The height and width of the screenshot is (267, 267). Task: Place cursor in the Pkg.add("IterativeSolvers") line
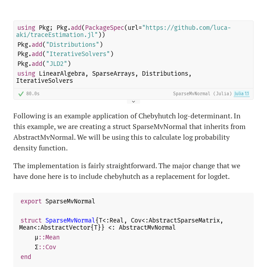pyautogui.click(x=65, y=54)
